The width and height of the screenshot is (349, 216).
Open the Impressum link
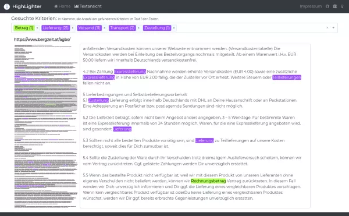coord(311,6)
